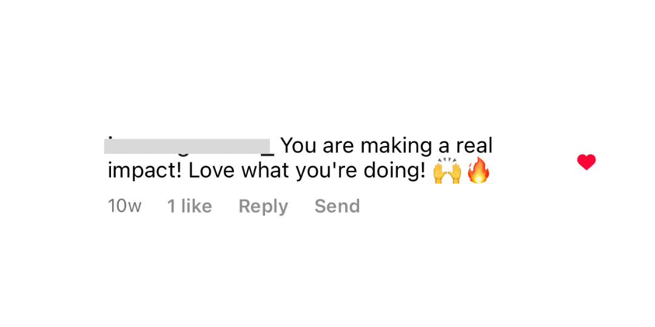Reply to the "real impact" comment

click(x=263, y=206)
